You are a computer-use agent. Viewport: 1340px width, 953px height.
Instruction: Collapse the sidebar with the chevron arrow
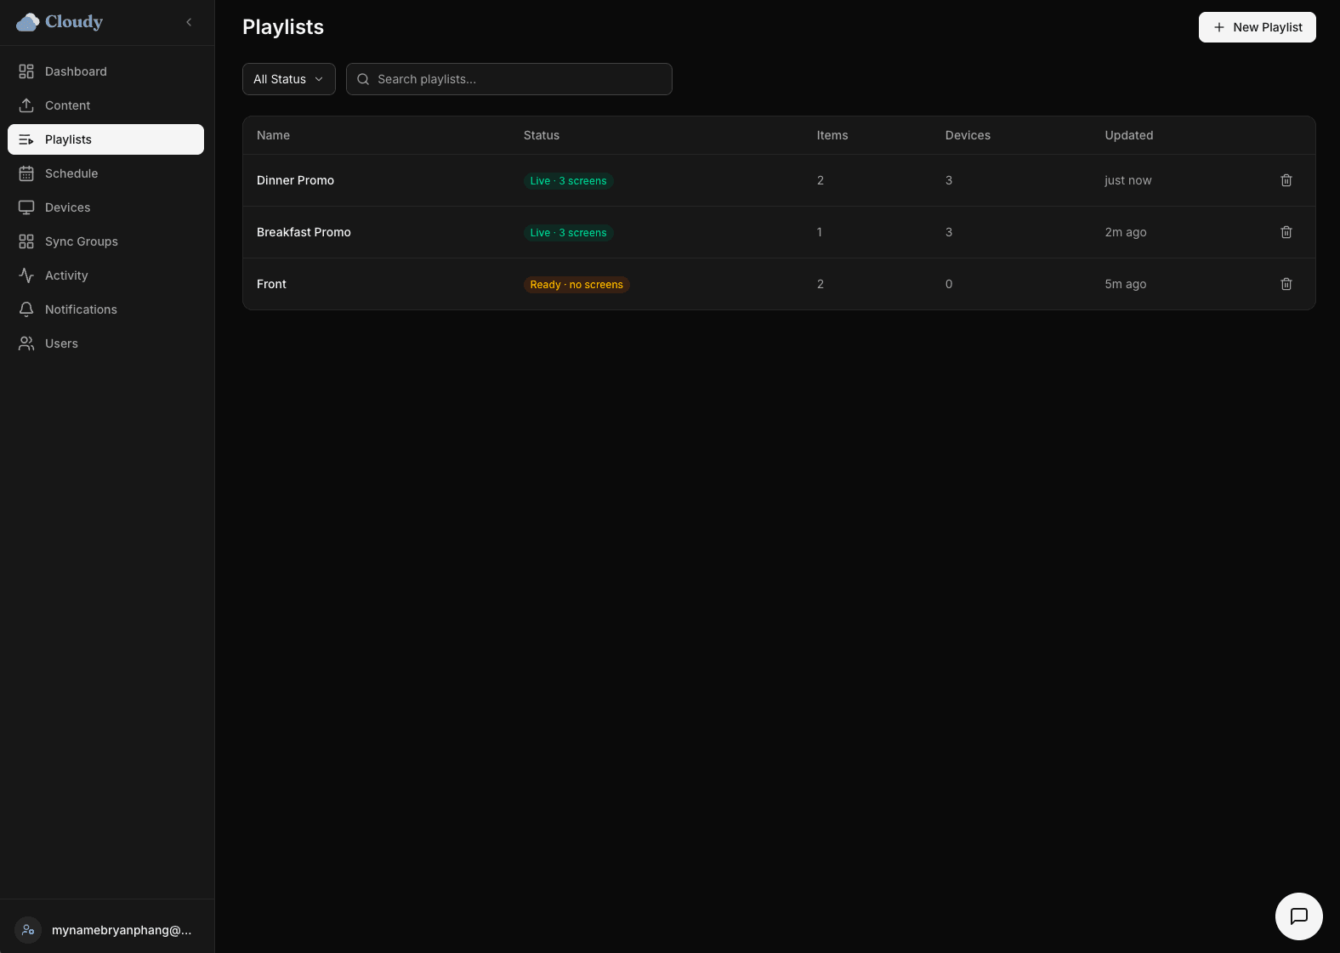pos(189,22)
